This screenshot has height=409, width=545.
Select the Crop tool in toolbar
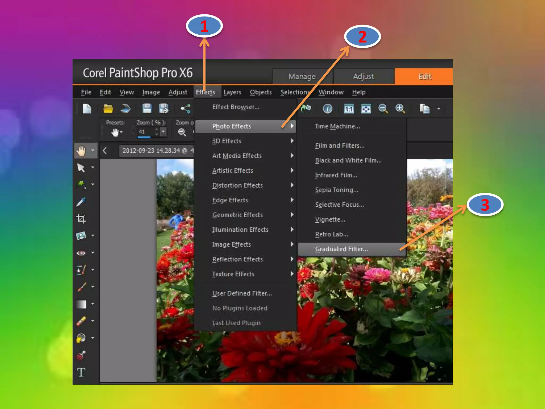(81, 219)
